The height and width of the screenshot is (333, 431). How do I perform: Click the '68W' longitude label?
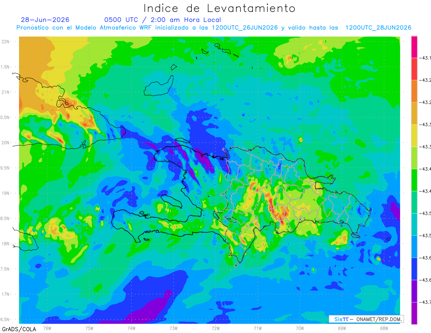pos(384,328)
